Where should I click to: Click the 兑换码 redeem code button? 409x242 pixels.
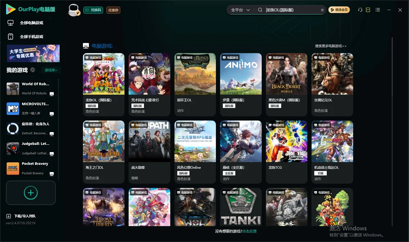93,10
